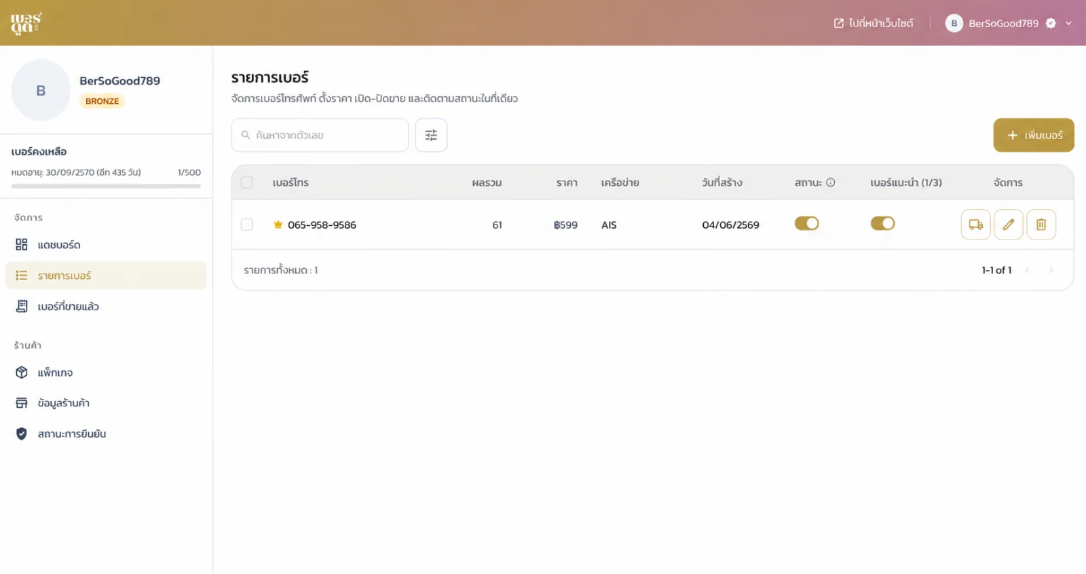Click the list icon beside รายการเบอร์
This screenshot has height=574, width=1086.
[22, 275]
